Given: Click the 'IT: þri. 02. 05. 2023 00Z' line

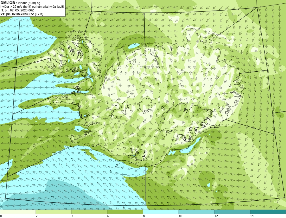Looking at the screenshot, I should (x=17, y=10).
